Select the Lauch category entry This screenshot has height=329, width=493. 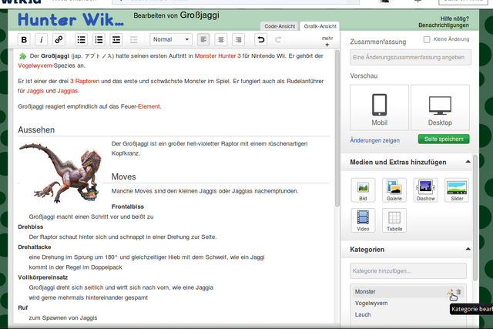(x=363, y=314)
